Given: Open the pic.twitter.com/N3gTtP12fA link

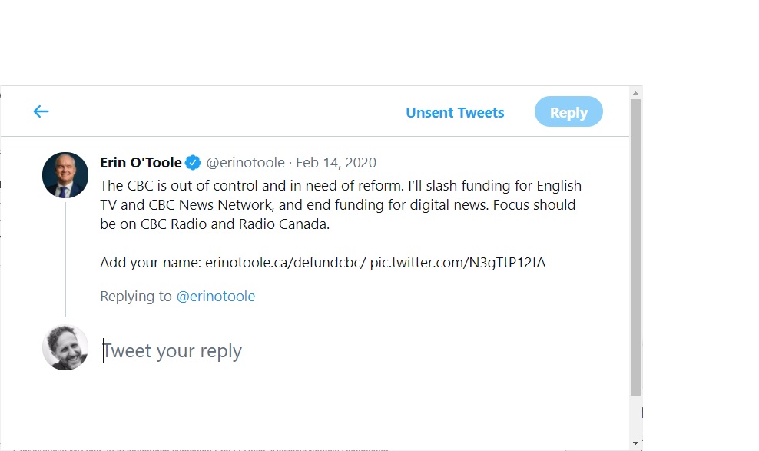Looking at the screenshot, I should 458,263.
